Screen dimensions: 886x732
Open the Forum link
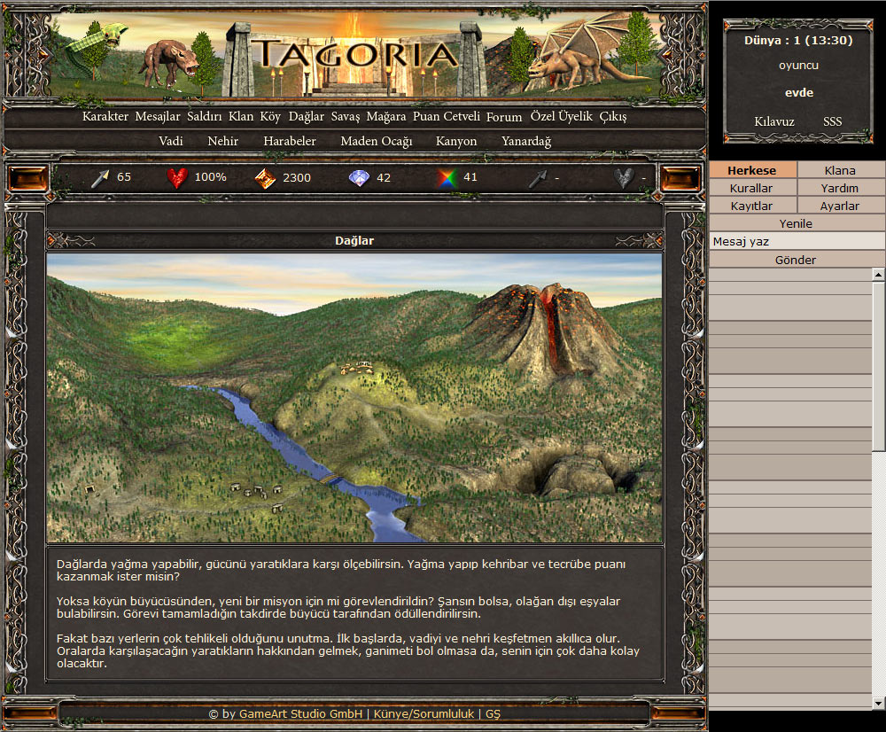click(504, 117)
